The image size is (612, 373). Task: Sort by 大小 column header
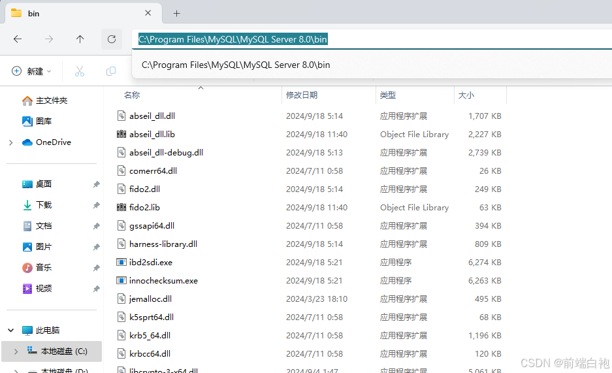[x=466, y=95]
